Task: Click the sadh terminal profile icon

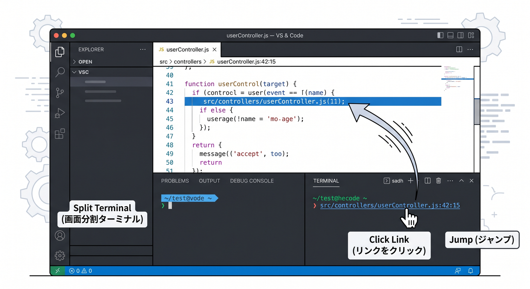Action: click(387, 181)
